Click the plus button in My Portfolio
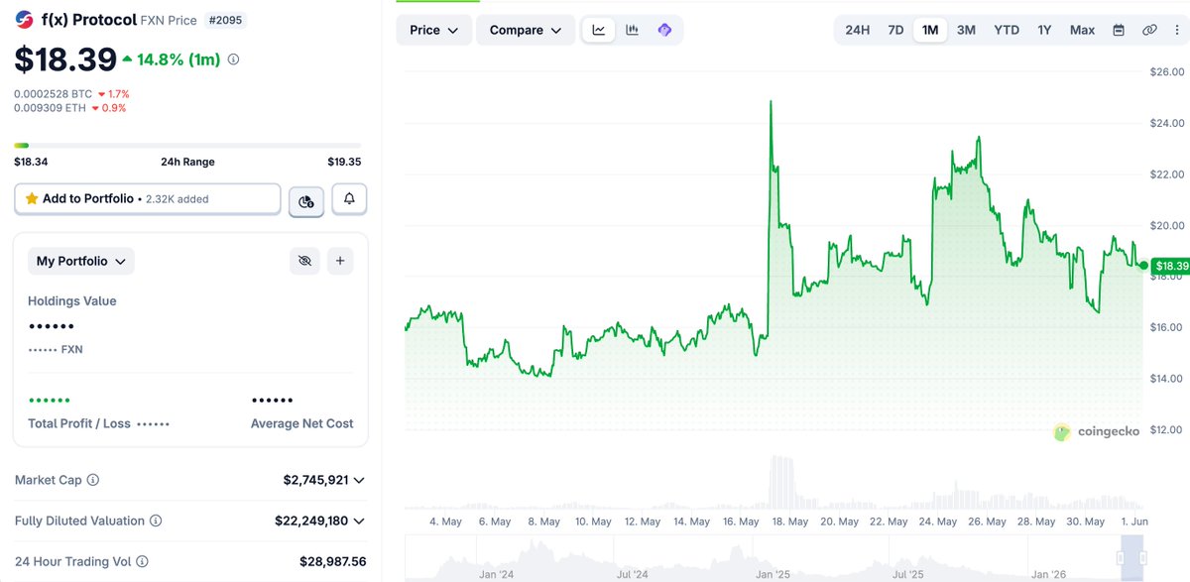Image resolution: width=1190 pixels, height=582 pixels. 340,261
